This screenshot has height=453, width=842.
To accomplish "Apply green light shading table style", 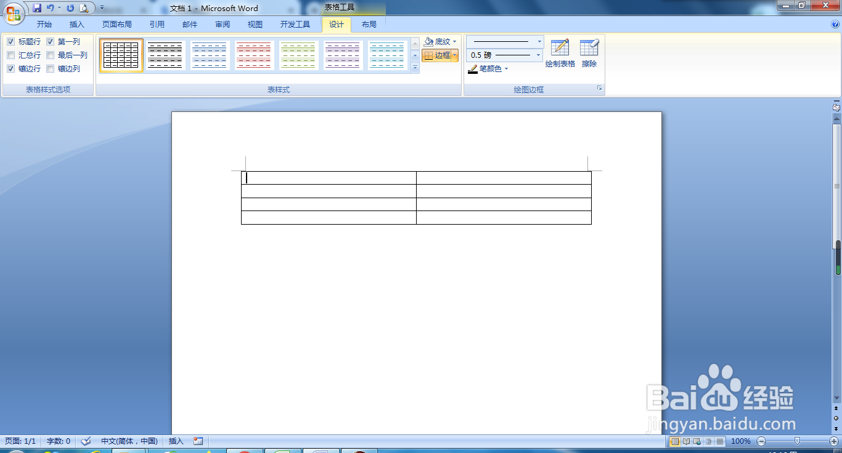I will click(x=299, y=55).
